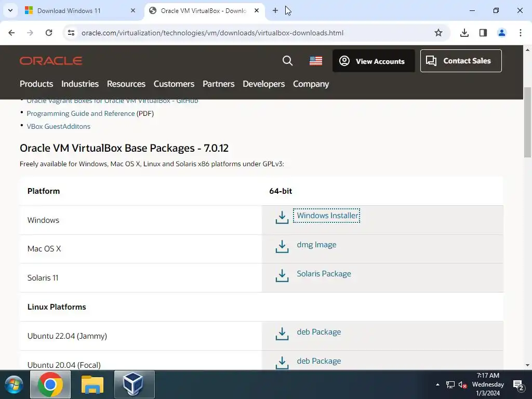Select the Oracle VM VirtualBox tab

pyautogui.click(x=204, y=11)
